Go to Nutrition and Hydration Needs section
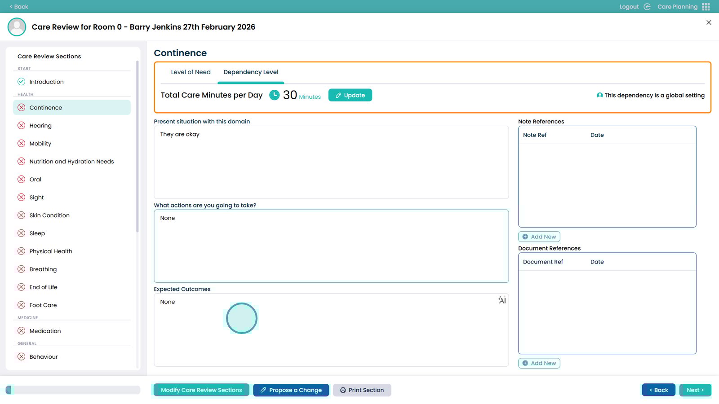Viewport: 719px width, 404px height. [x=71, y=162]
